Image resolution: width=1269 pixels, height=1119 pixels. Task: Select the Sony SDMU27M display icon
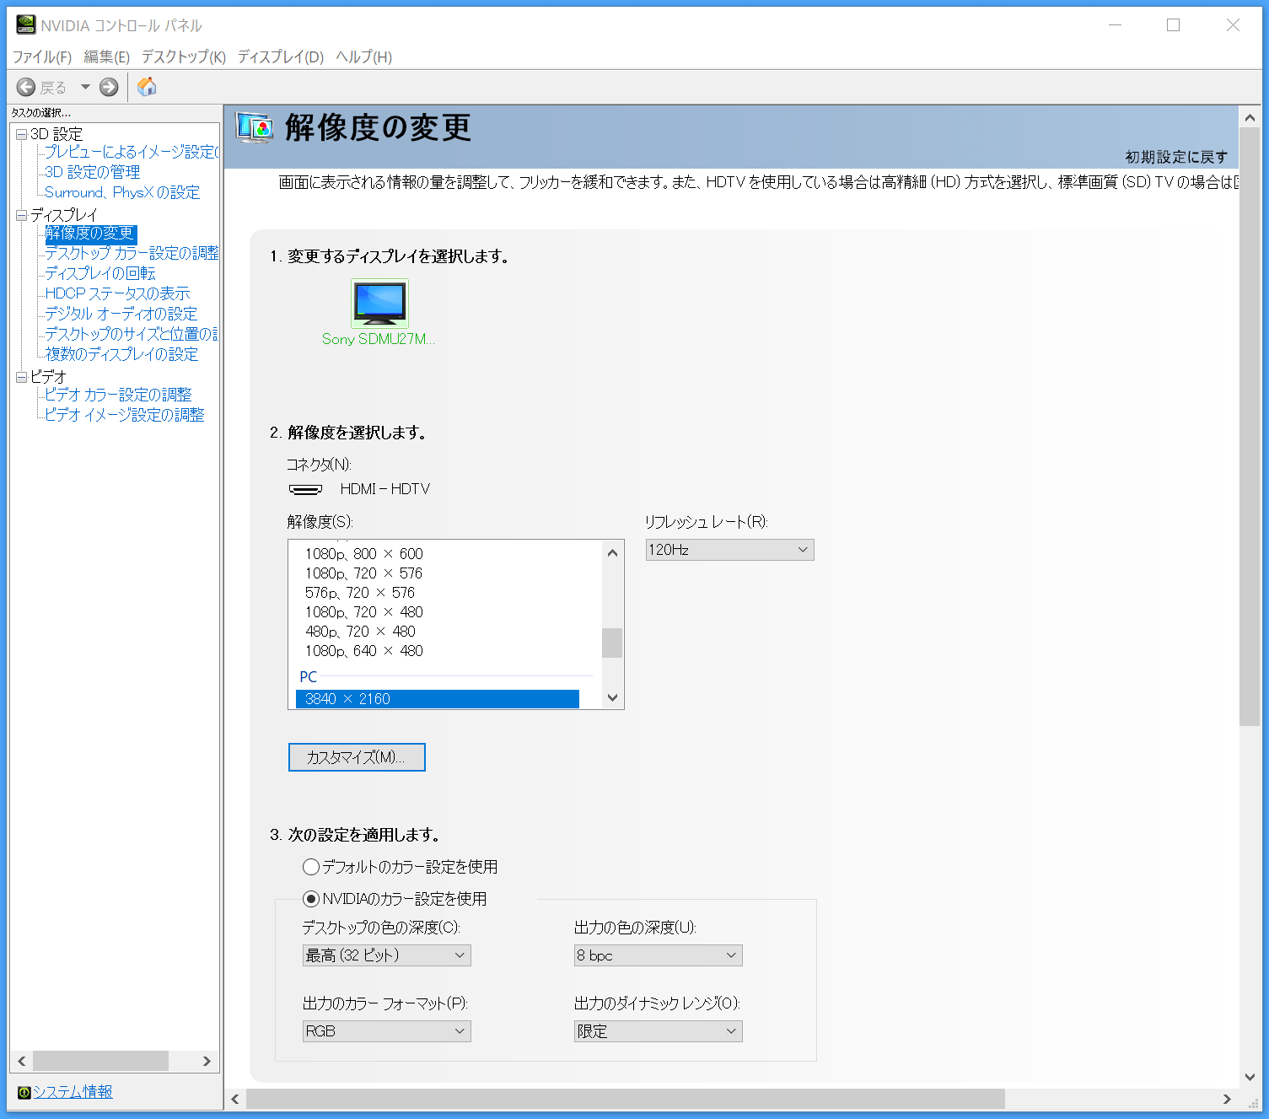coord(379,303)
